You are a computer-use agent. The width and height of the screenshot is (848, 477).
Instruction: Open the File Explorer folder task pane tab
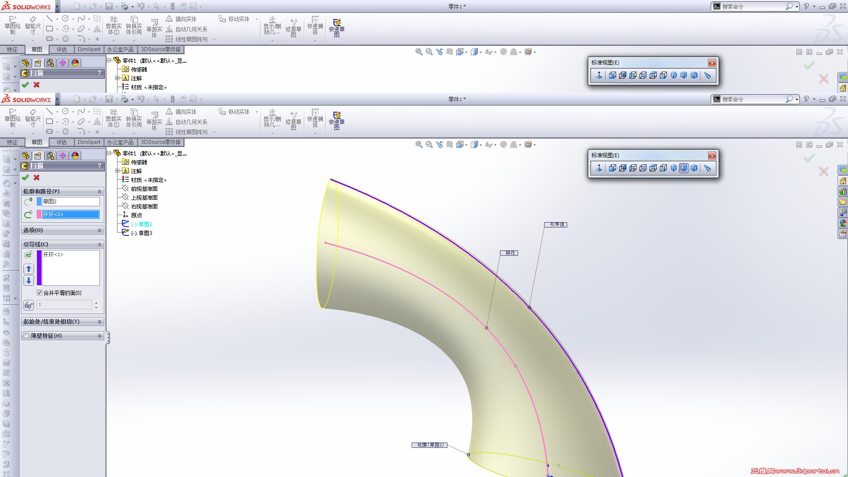[843, 202]
